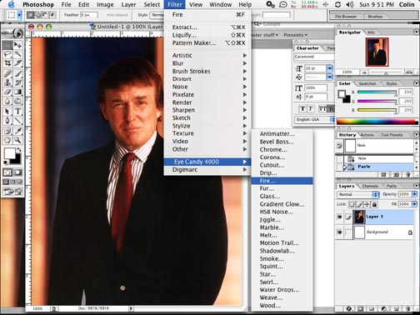Reset to default foreground and background colors
This screenshot has width=420, height=315.
click(6, 162)
